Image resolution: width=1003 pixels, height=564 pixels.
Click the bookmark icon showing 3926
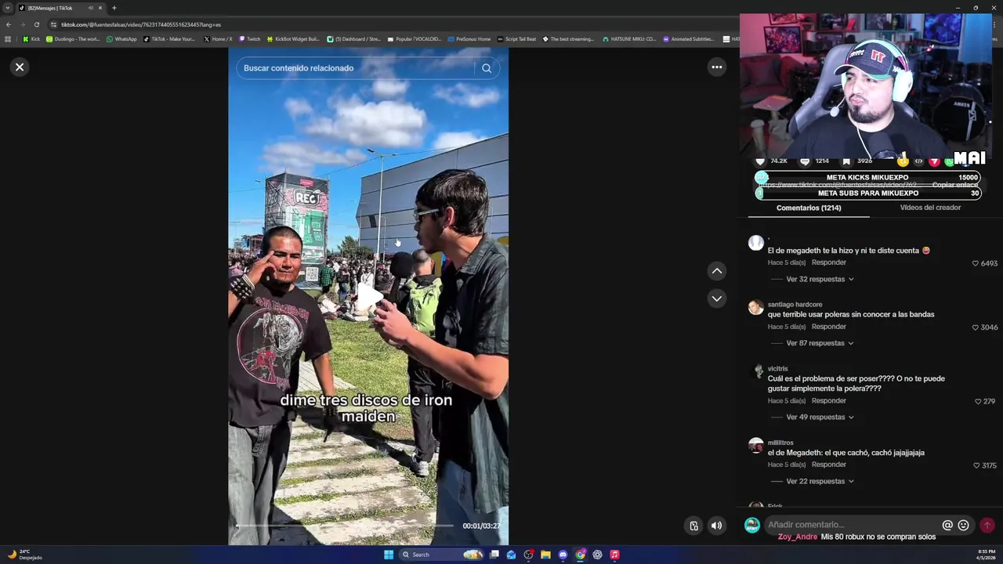(846, 161)
